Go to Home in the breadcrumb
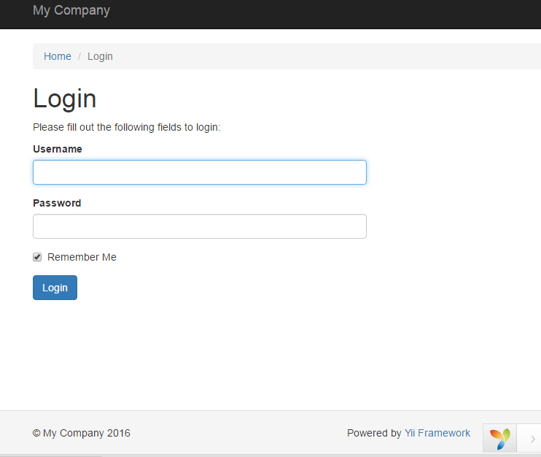541x457 pixels. click(58, 56)
